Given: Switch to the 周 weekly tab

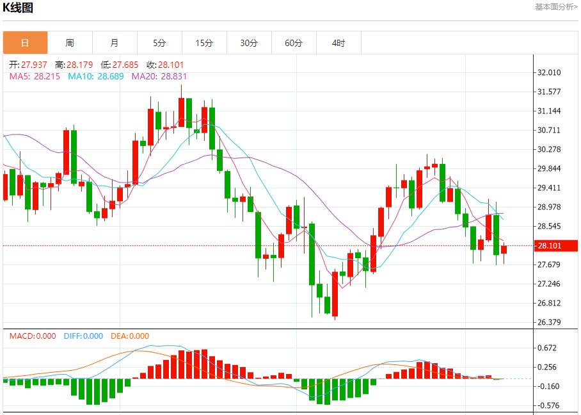Looking at the screenshot, I should tap(70, 43).
